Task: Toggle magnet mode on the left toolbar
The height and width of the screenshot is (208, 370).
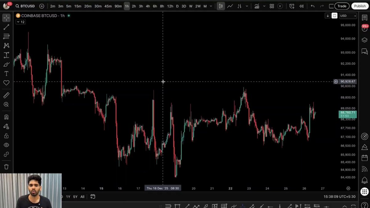Action: (6, 117)
